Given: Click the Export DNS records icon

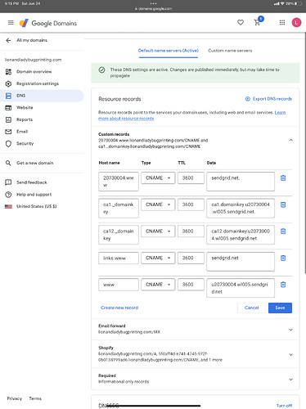Looking at the screenshot, I should pyautogui.click(x=248, y=99).
